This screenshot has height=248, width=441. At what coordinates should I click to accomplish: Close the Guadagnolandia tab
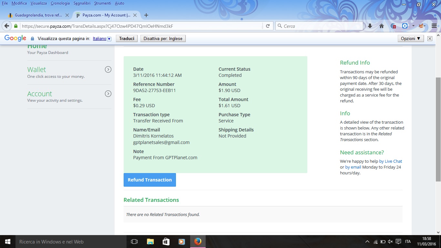point(67,15)
